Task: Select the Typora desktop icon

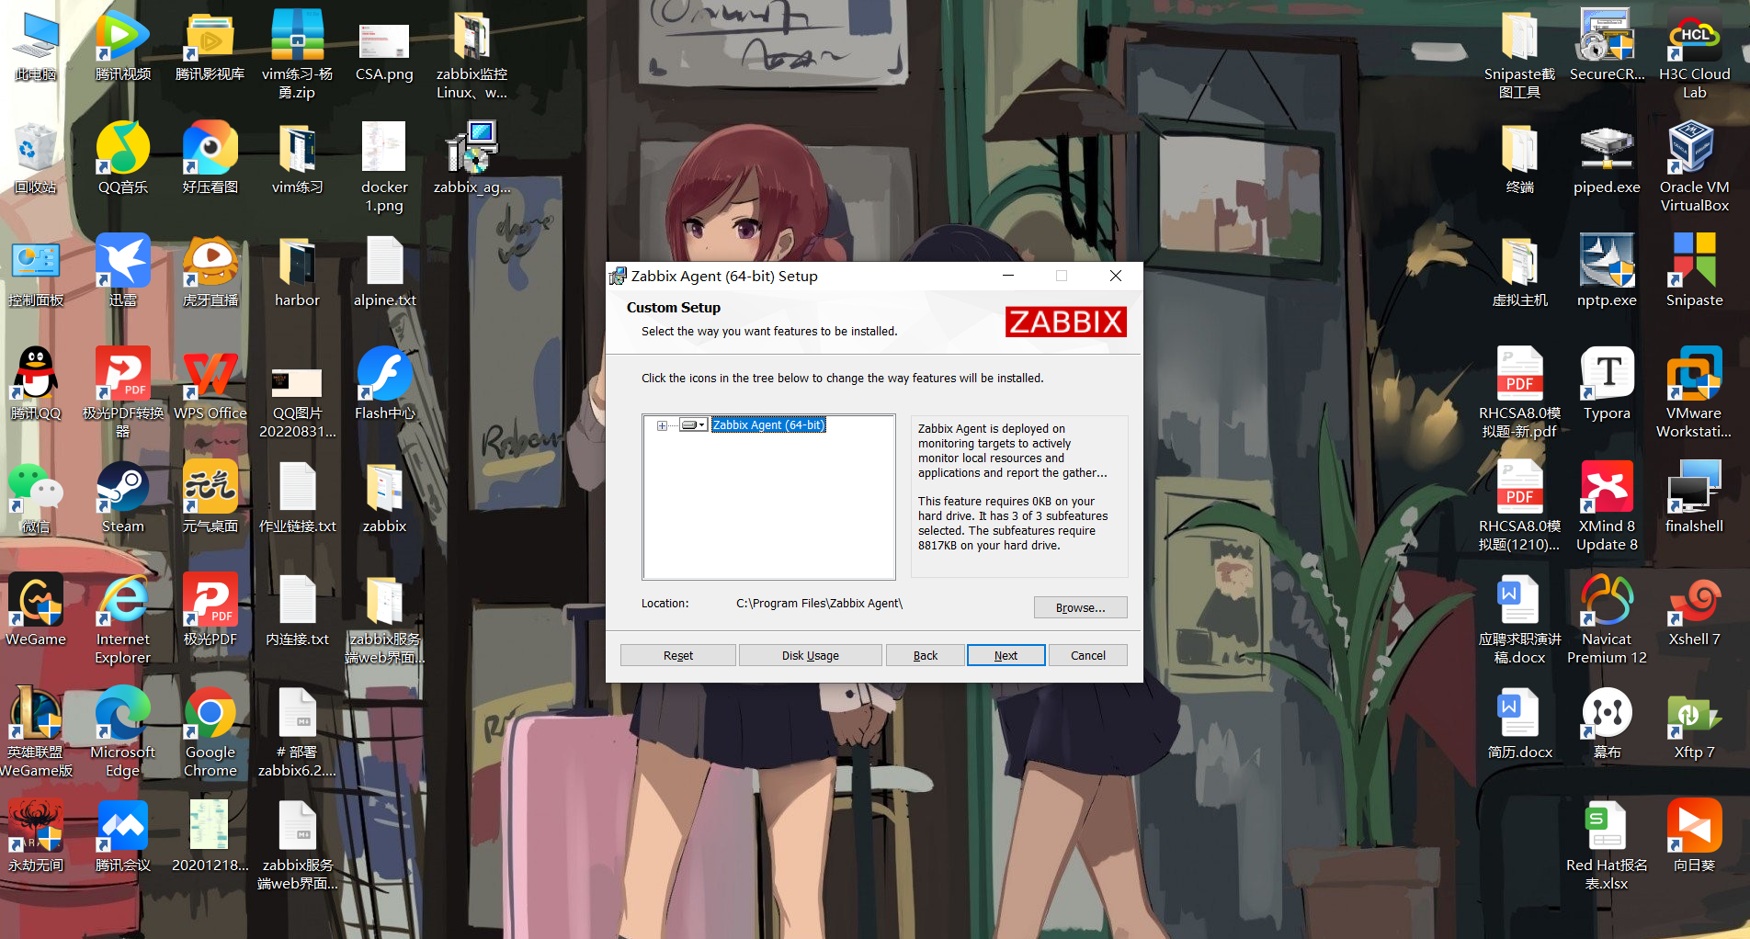Action: tap(1607, 384)
